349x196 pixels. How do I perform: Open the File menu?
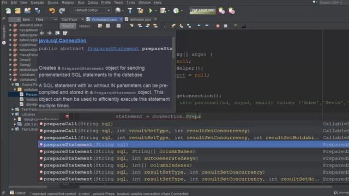pyautogui.click(x=4, y=2)
